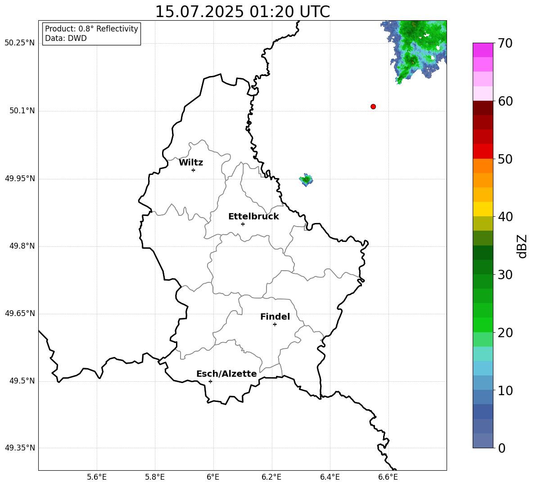Click the Wiltz station cross marker

point(193,170)
